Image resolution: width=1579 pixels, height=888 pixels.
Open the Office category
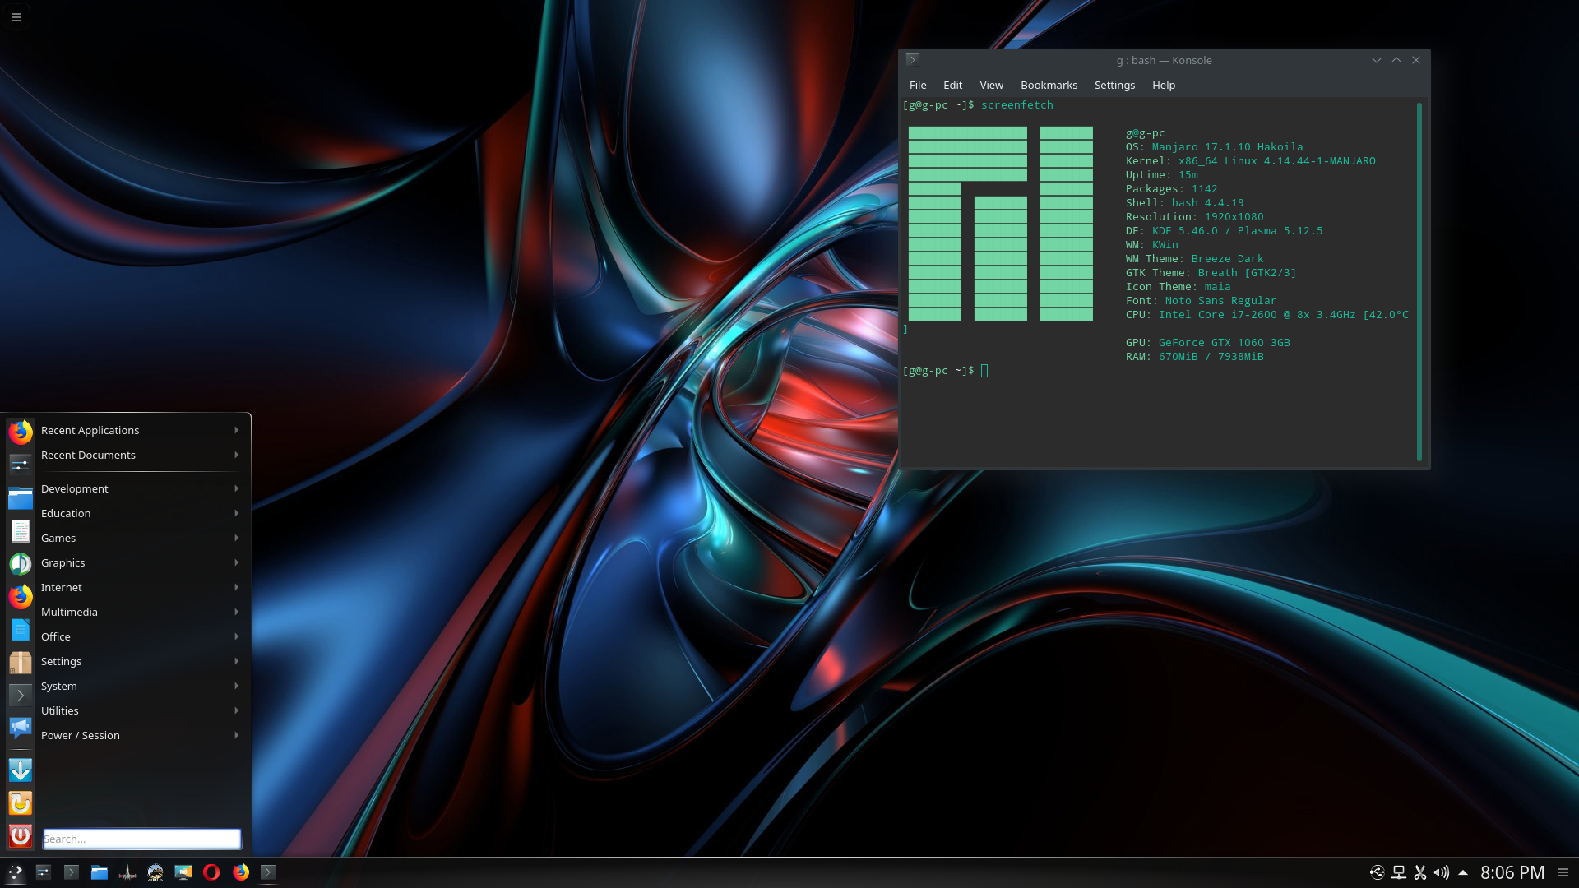coord(141,636)
